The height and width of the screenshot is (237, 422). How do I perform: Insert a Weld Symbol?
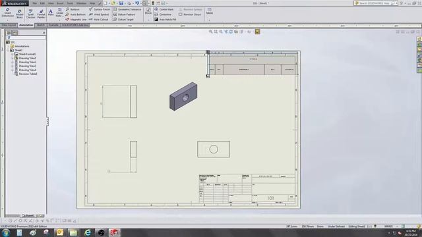(x=99, y=14)
